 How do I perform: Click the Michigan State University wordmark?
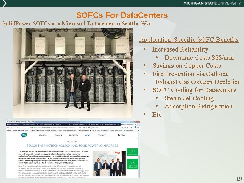pyautogui.click(x=212, y=3)
